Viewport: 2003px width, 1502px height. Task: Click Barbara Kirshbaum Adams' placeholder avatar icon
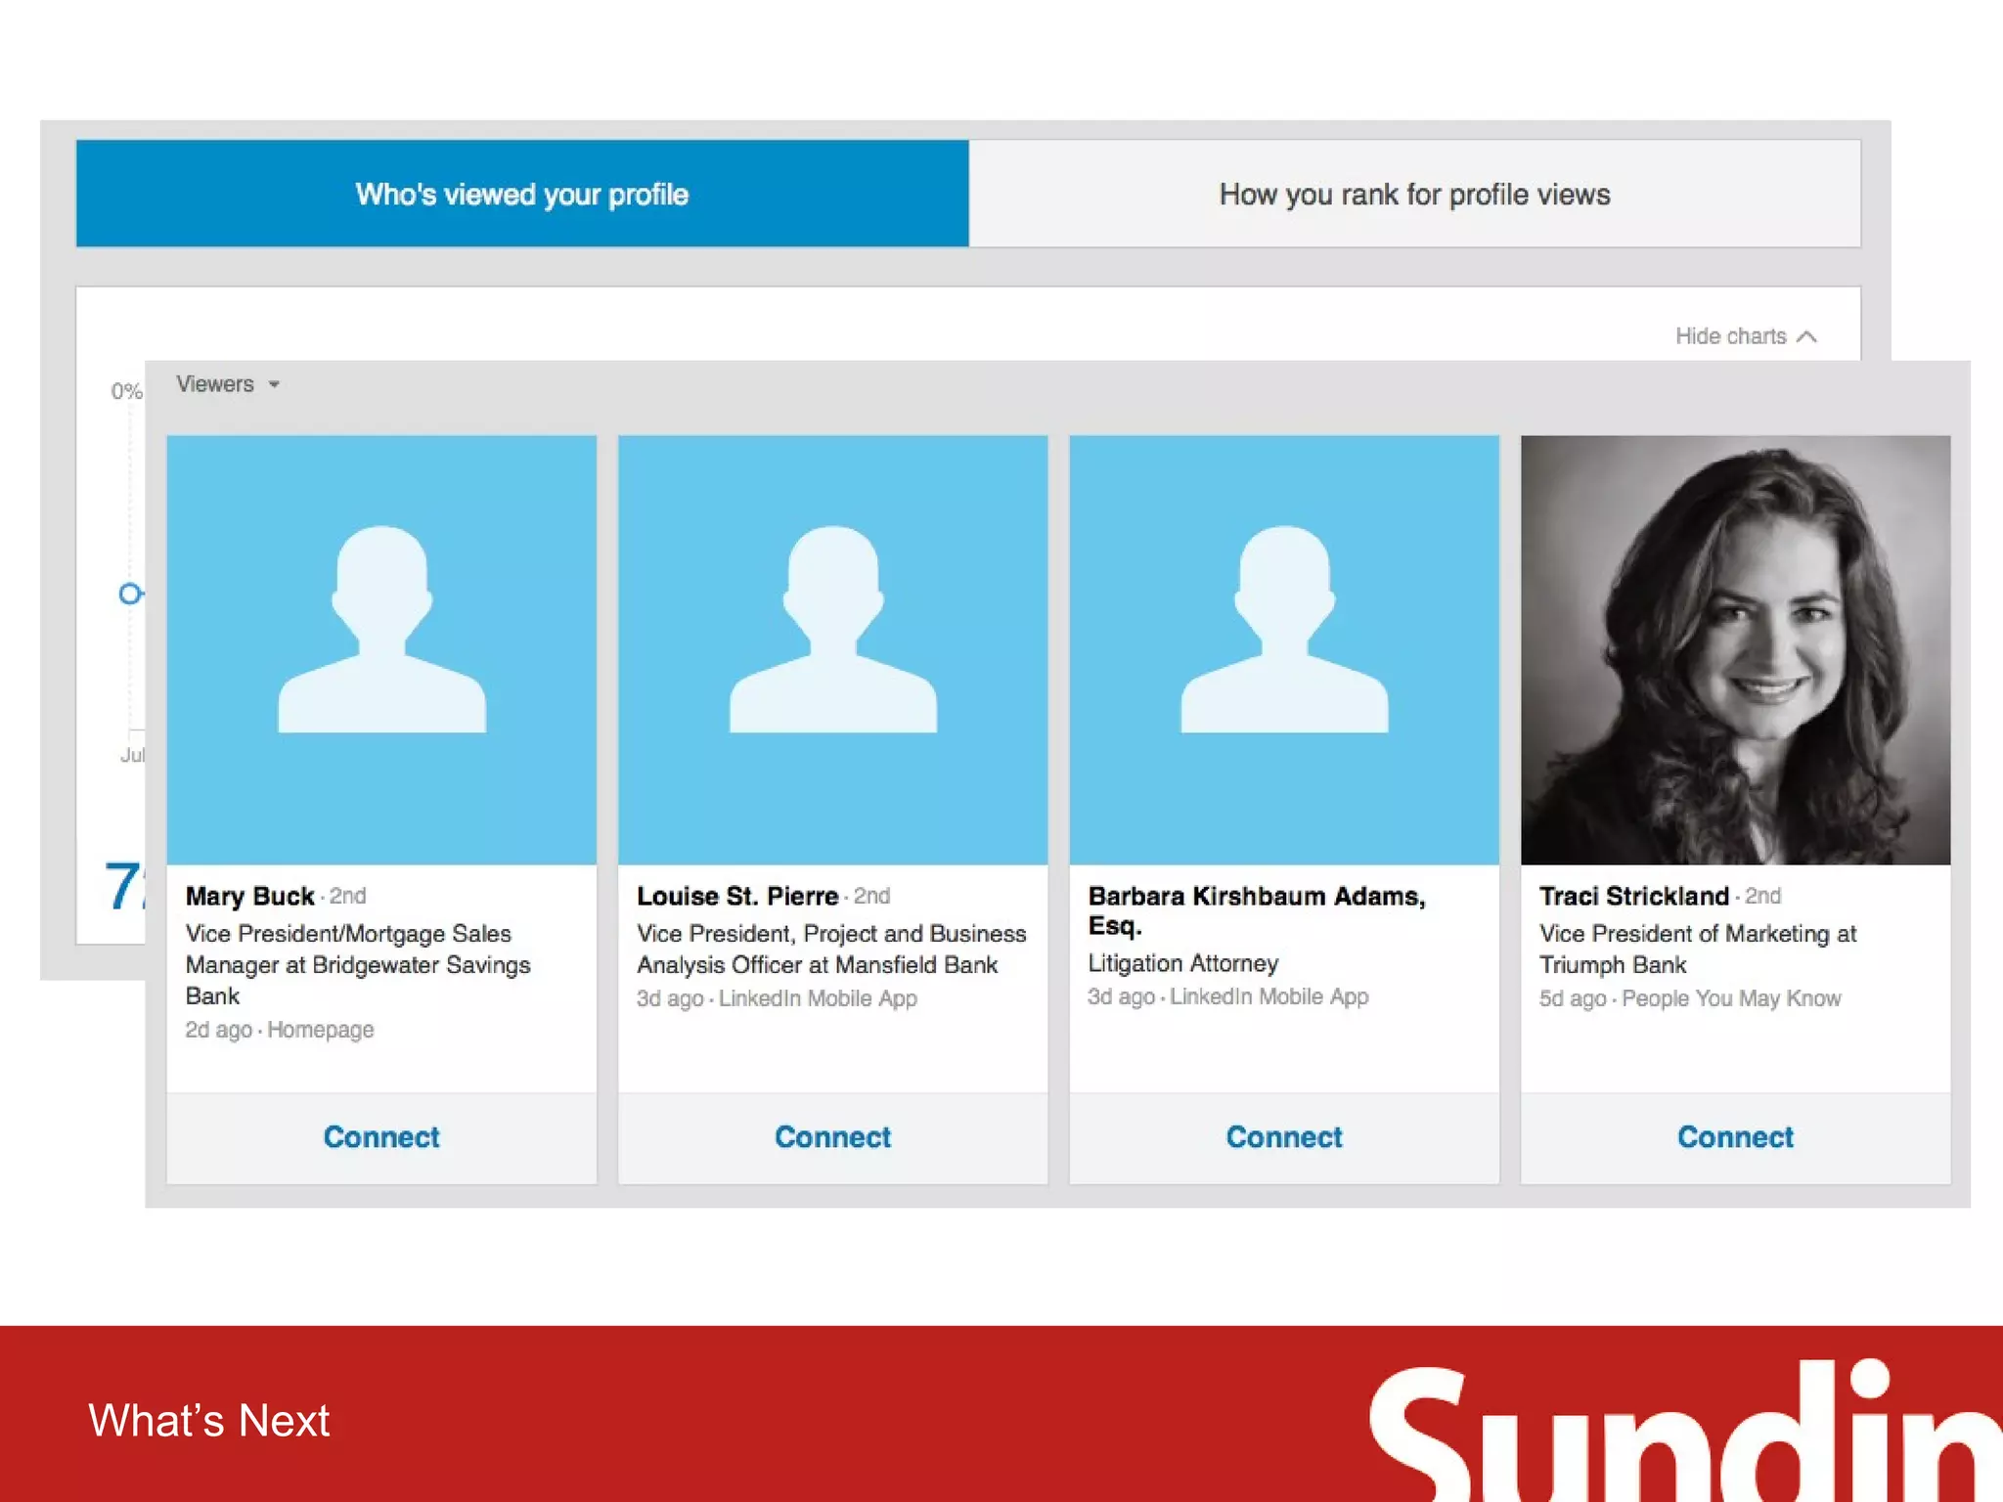pyautogui.click(x=1284, y=631)
